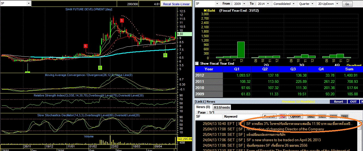This screenshot has width=363, height=151.
Task: Click the Go button
Action: 347,4
